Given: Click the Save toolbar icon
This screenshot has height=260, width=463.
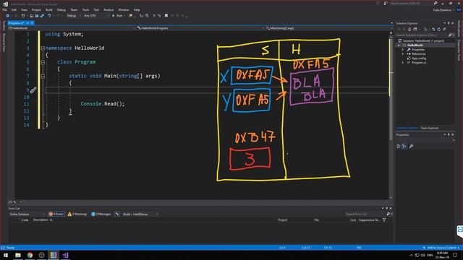Looking at the screenshot, I should (37, 16).
